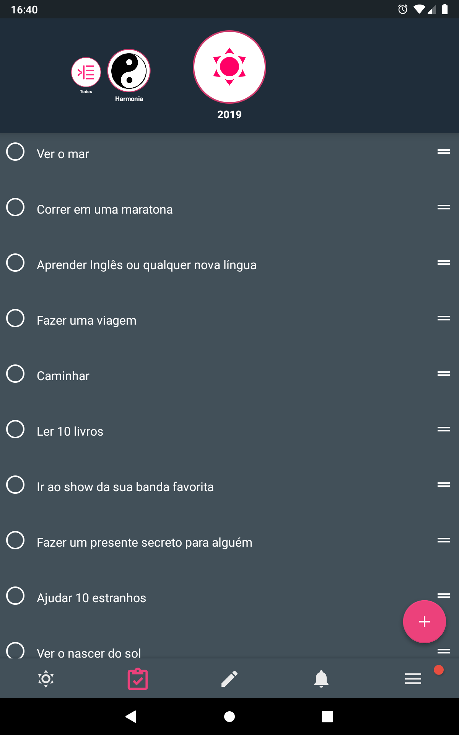The image size is (459, 735).
Task: Open the pencil edit tab
Action: pos(229,679)
